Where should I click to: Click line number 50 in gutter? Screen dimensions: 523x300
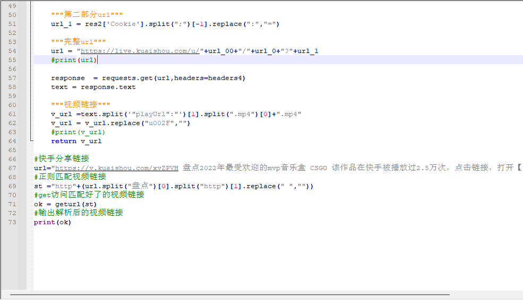tap(12, 15)
